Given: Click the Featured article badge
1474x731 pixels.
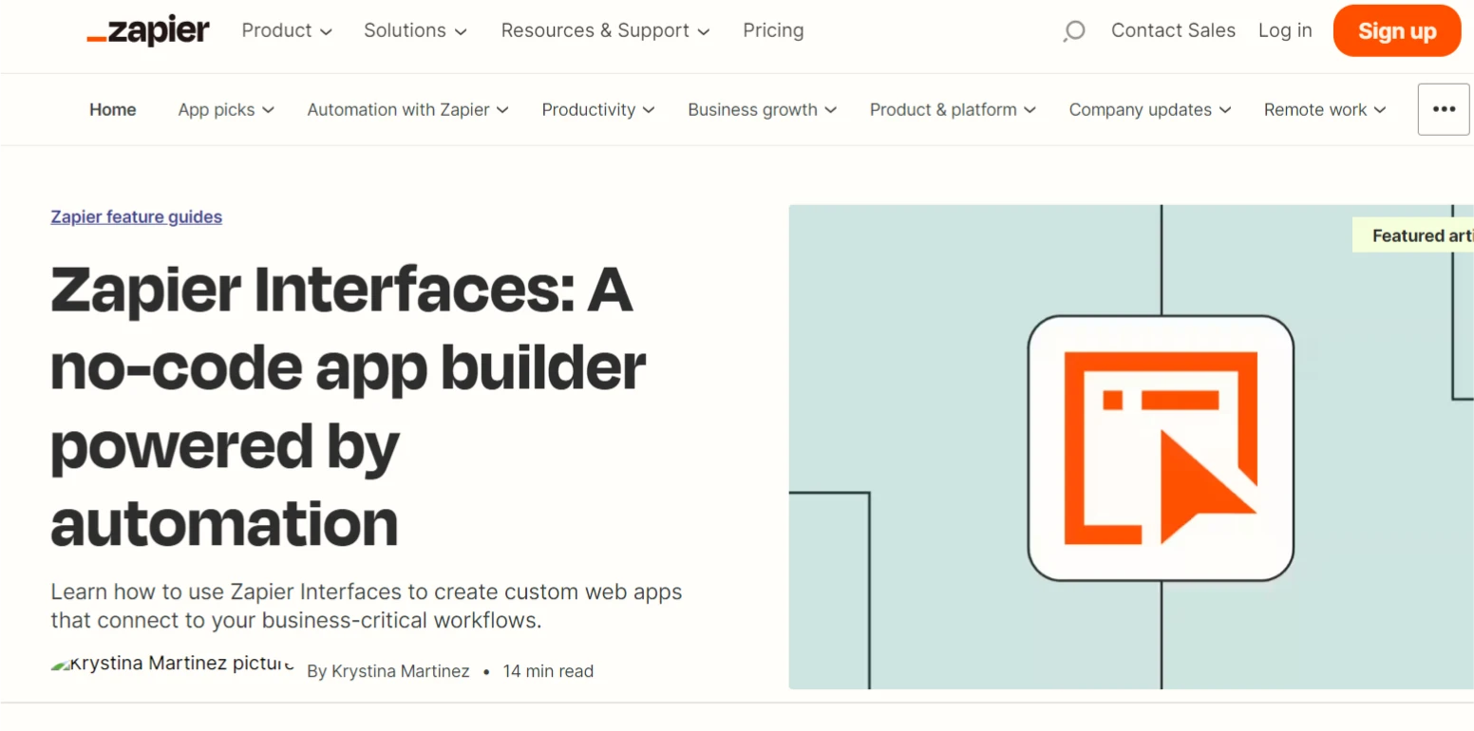Looking at the screenshot, I should point(1413,235).
